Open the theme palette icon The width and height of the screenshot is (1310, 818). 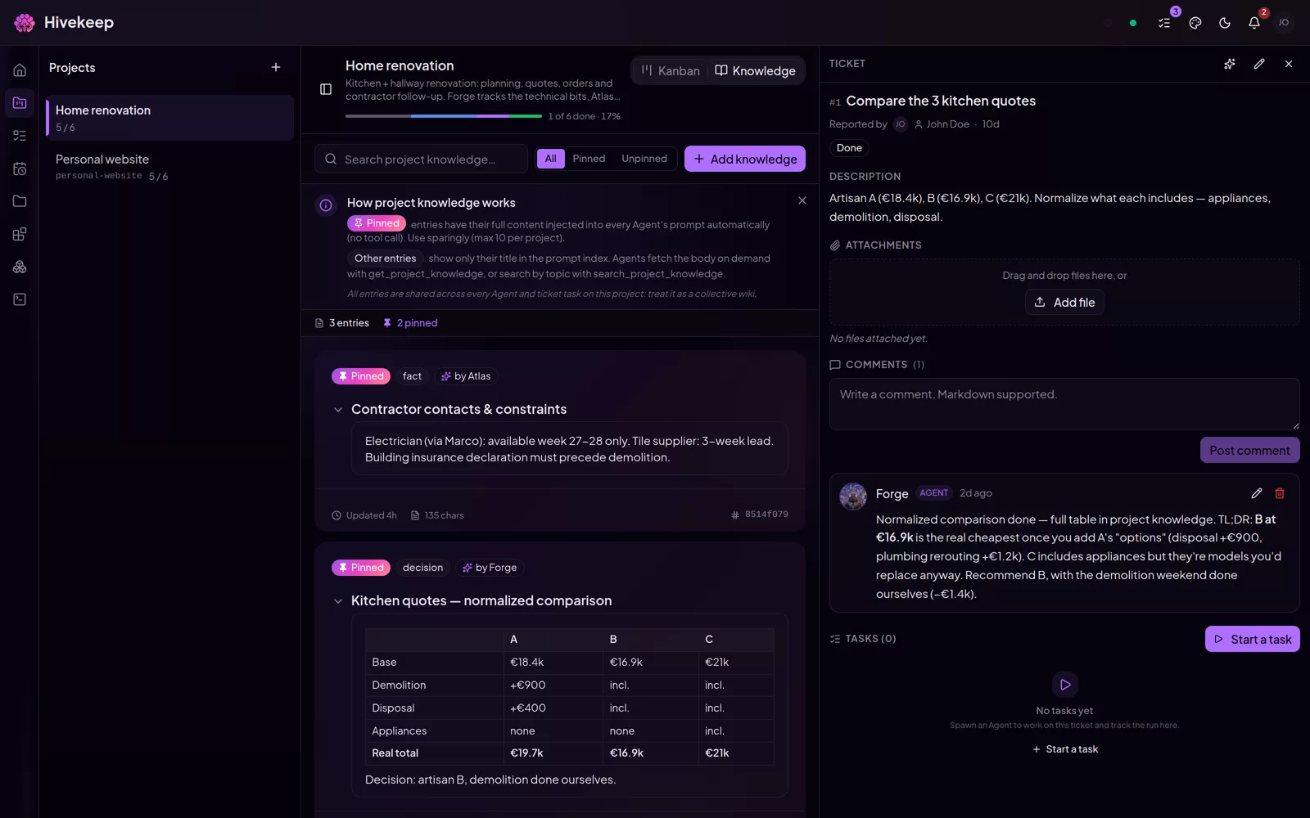[1195, 23]
